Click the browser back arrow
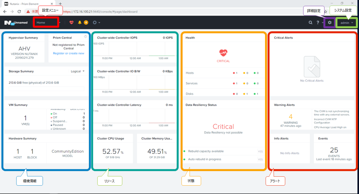The height and width of the screenshot is (194, 359). point(5,12)
